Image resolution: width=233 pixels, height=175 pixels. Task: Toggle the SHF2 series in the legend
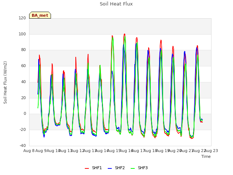point(116,168)
